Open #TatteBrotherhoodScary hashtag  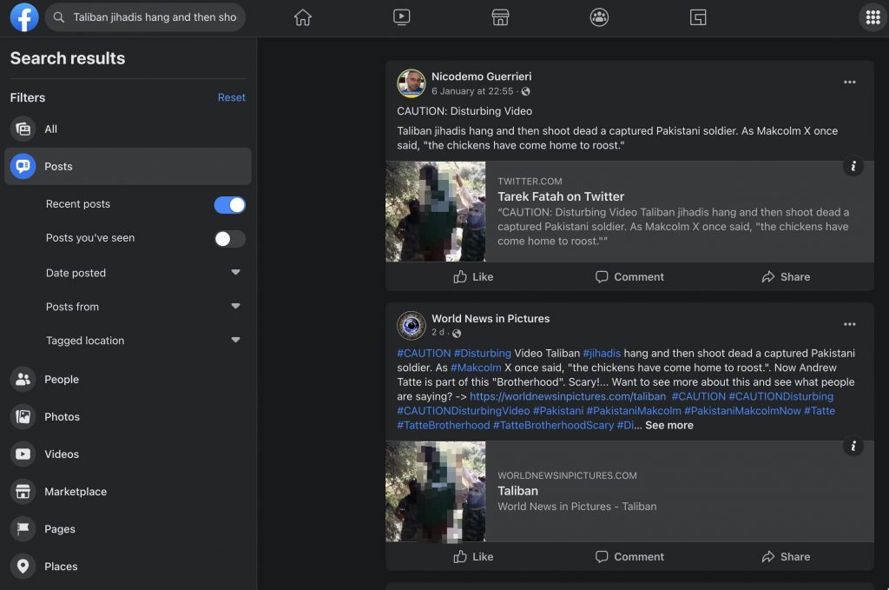click(x=553, y=426)
